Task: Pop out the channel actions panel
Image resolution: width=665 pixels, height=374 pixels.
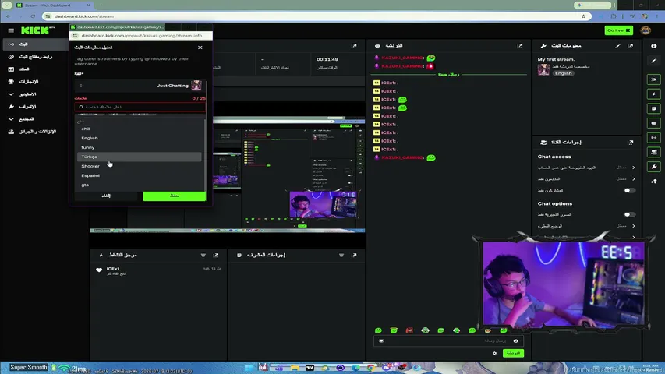Action: pyautogui.click(x=630, y=143)
